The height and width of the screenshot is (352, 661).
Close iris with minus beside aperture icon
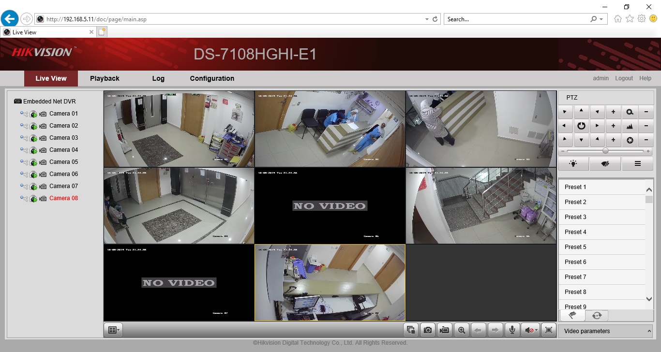click(x=646, y=140)
